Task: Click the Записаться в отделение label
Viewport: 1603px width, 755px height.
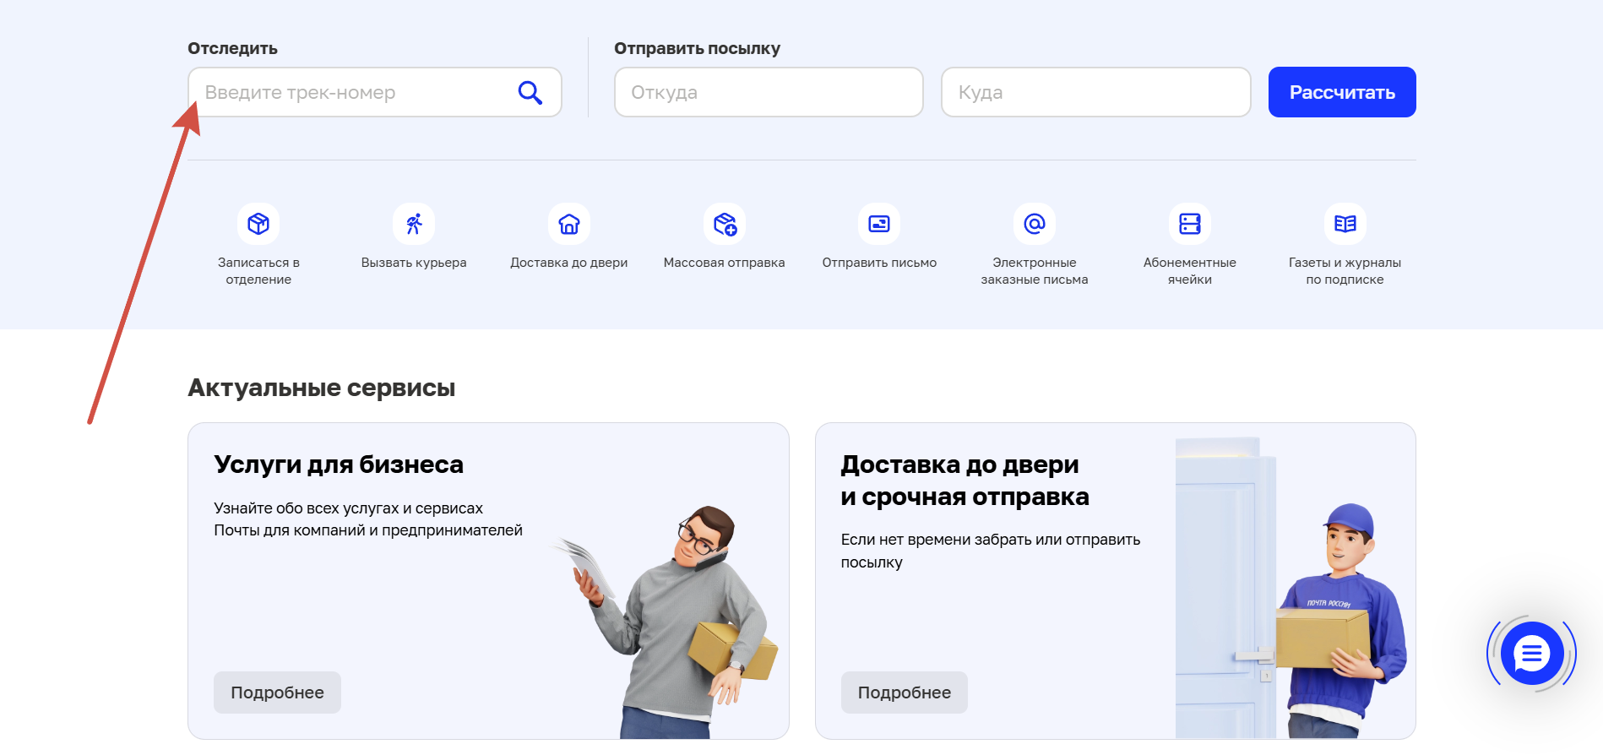Action: pos(258,271)
